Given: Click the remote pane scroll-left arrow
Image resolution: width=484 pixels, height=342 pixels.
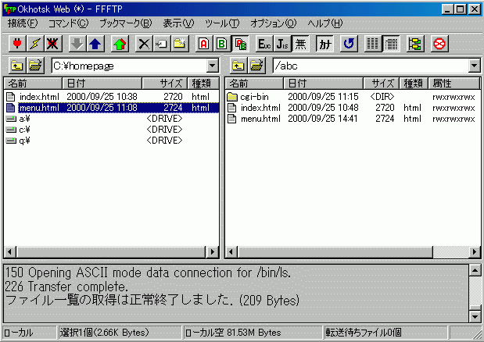Looking at the screenshot, I should point(231,252).
